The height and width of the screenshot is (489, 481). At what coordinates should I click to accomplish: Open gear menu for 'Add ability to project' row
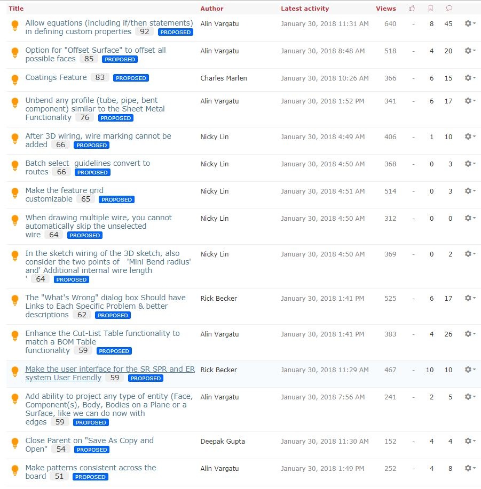tap(470, 397)
